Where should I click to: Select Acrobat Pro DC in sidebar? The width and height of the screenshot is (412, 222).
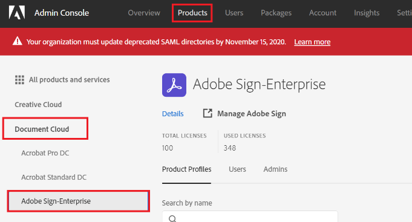pyautogui.click(x=45, y=153)
